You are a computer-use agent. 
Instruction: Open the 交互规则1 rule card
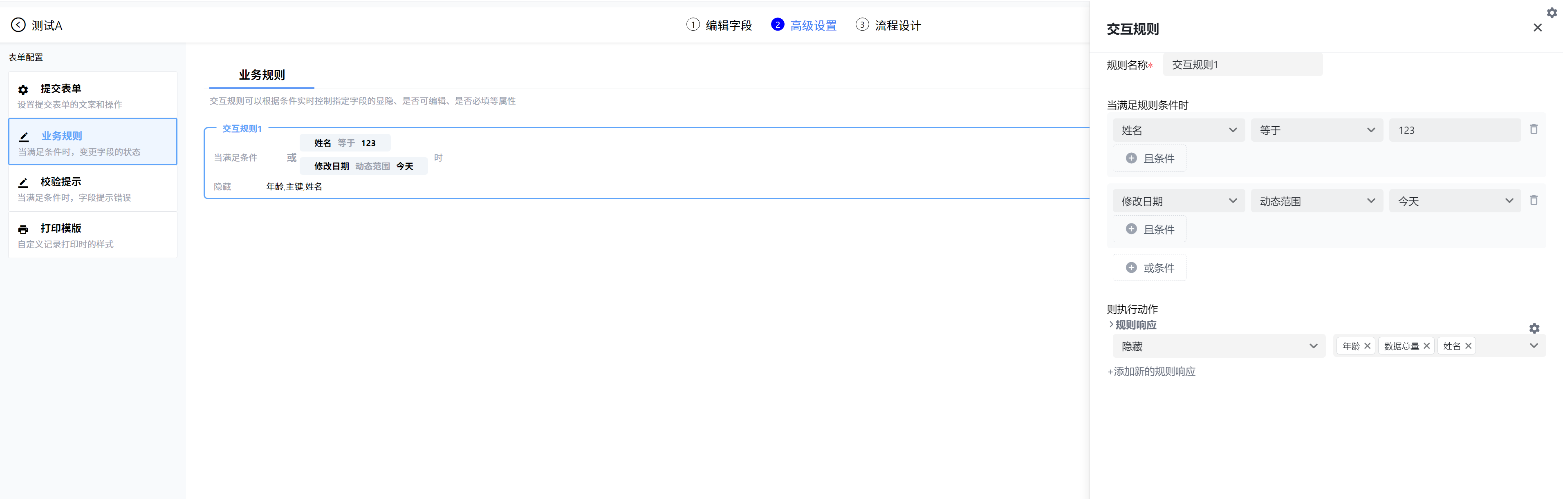click(x=647, y=163)
